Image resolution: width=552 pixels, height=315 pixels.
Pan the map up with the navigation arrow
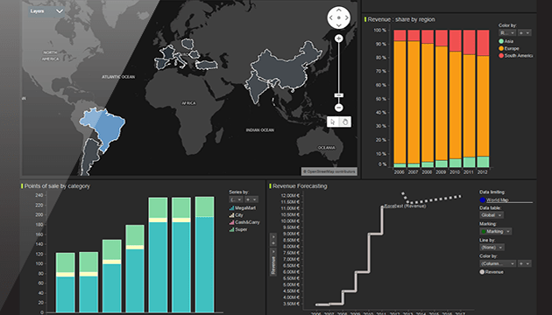coord(339,10)
